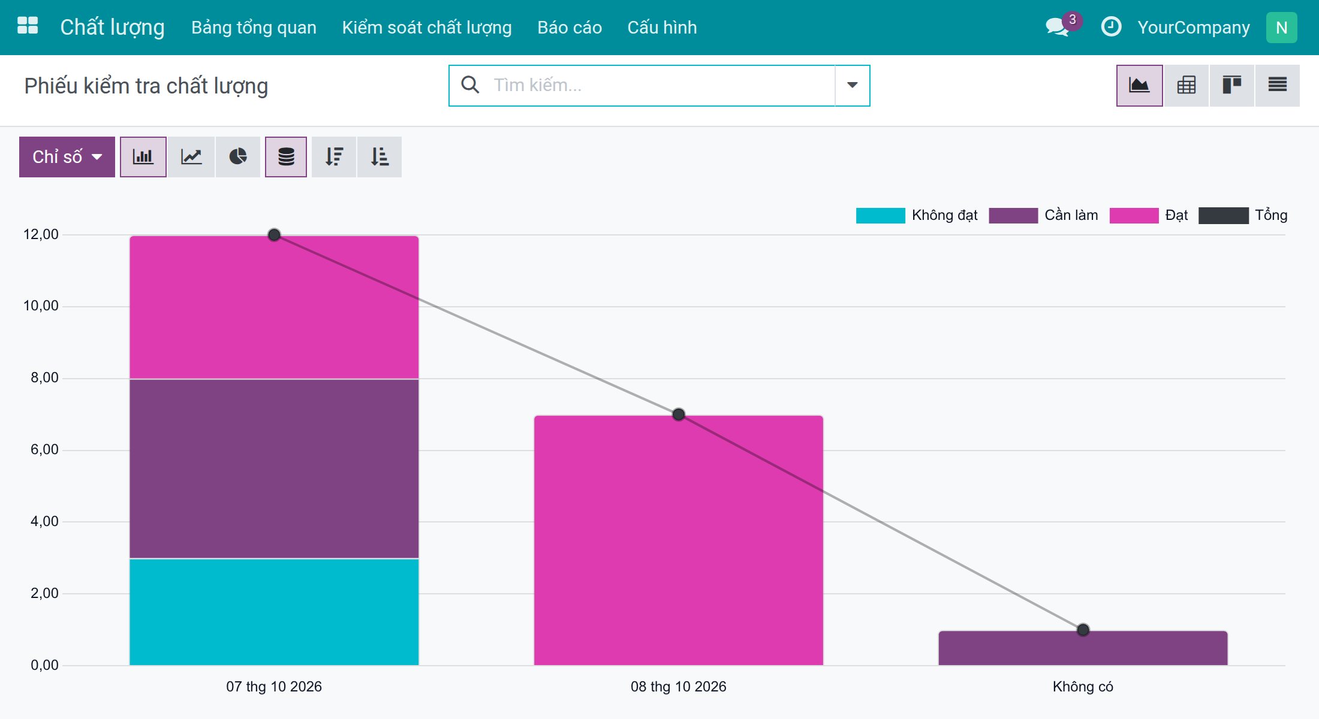This screenshot has width=1319, height=719.
Task: Click the user avatar N
Action: (x=1281, y=28)
